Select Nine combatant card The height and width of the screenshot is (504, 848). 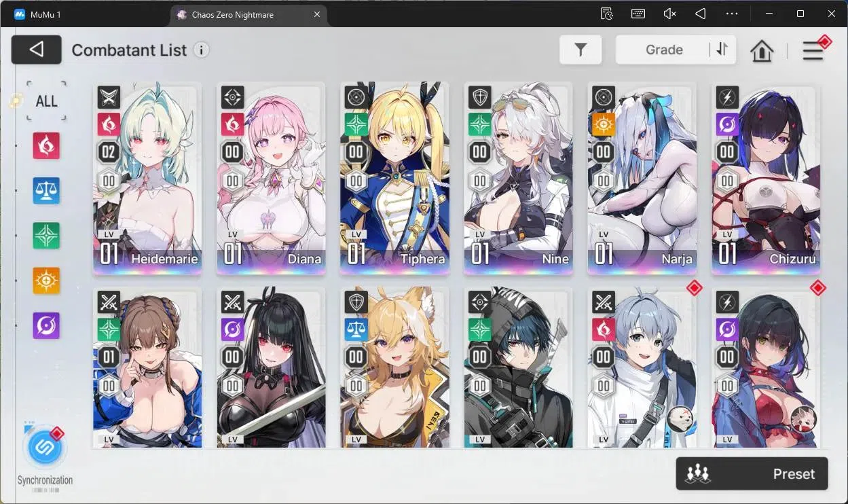(x=518, y=178)
